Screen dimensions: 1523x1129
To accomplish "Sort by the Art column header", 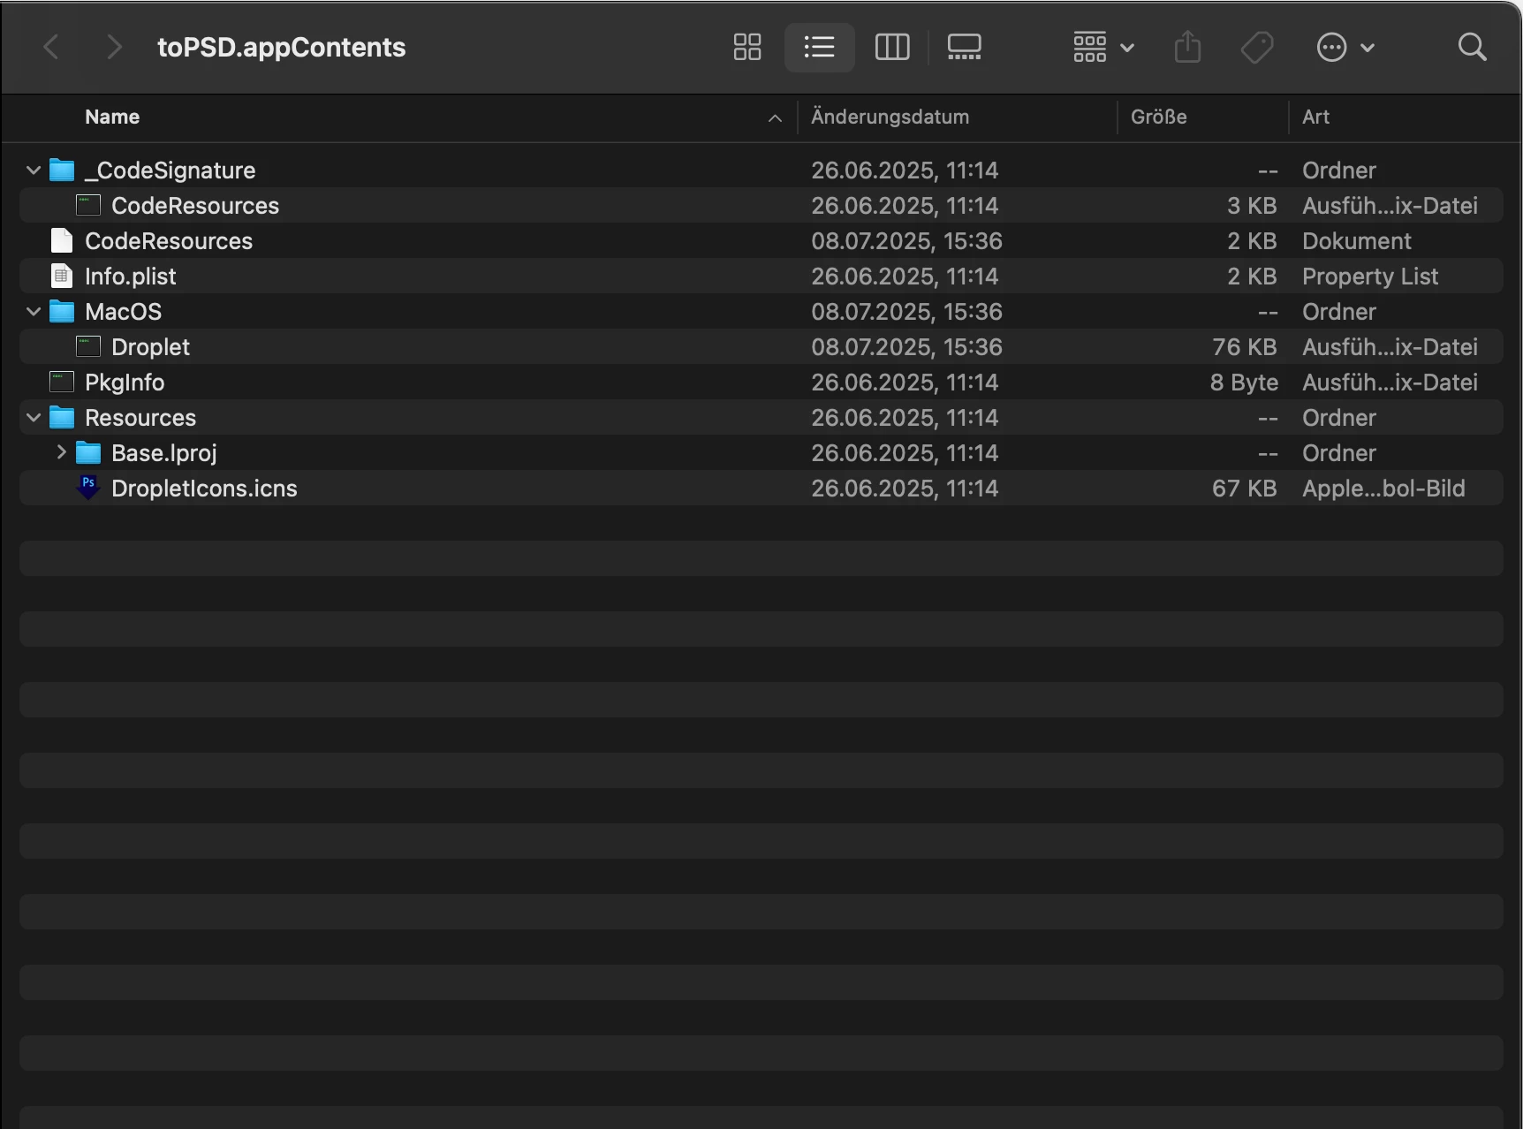I will [x=1315, y=117].
